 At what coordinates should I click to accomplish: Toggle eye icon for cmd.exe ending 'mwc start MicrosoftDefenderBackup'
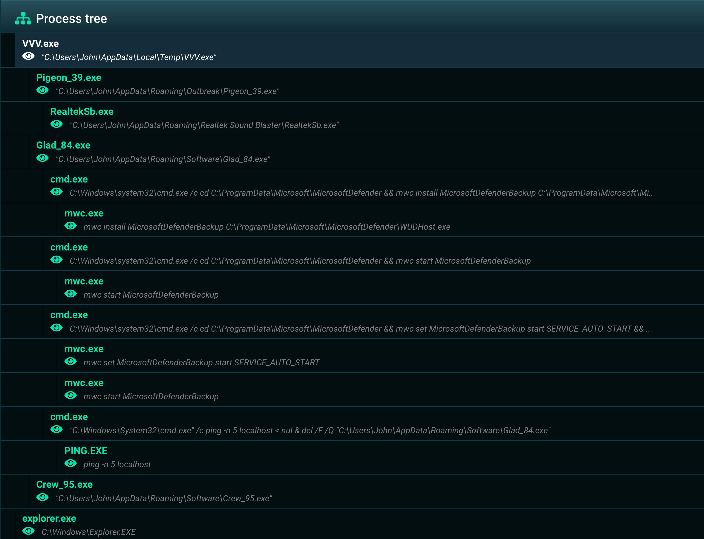click(x=57, y=260)
